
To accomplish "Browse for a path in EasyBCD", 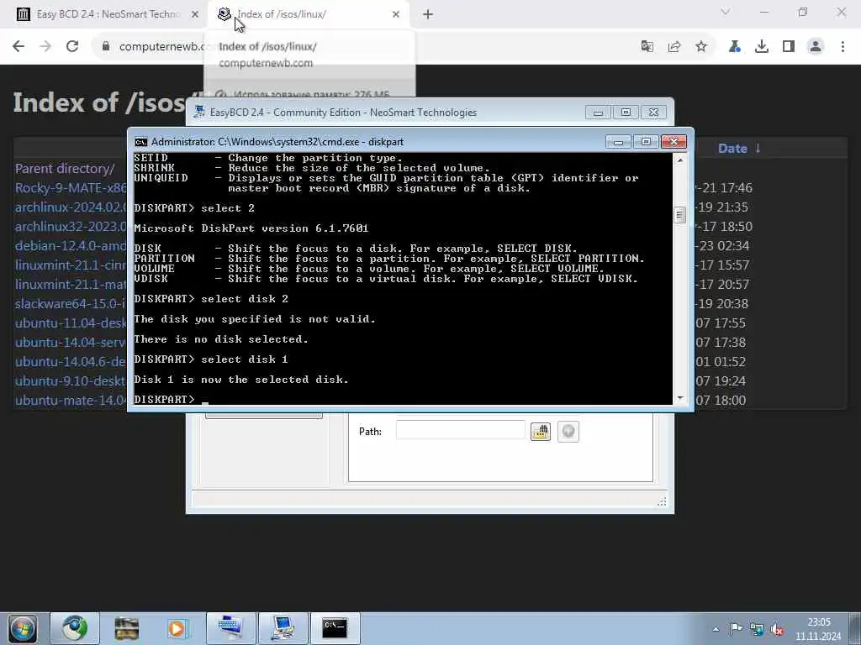I will pyautogui.click(x=541, y=432).
